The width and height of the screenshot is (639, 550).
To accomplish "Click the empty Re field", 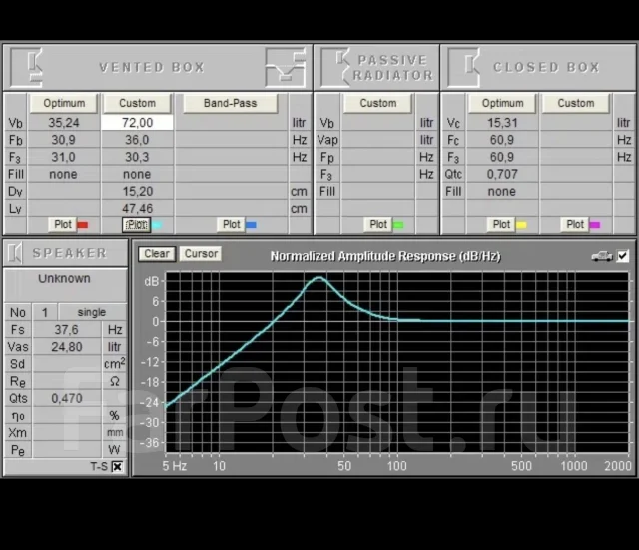I will pos(67,381).
